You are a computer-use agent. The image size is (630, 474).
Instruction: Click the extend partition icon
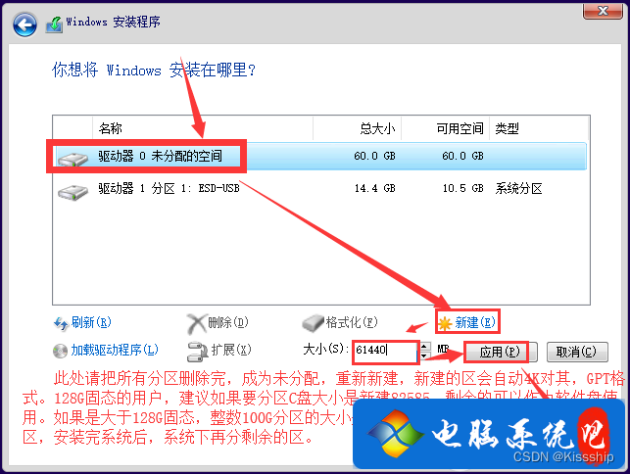point(198,351)
